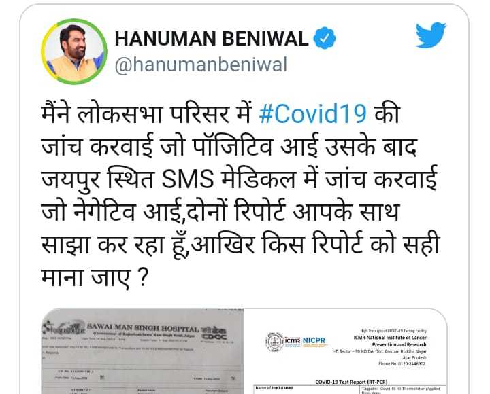The height and width of the screenshot is (394, 490).
Task: Click the COVID-19 Test Report (RT-PCR) heading
Action: (x=351, y=382)
